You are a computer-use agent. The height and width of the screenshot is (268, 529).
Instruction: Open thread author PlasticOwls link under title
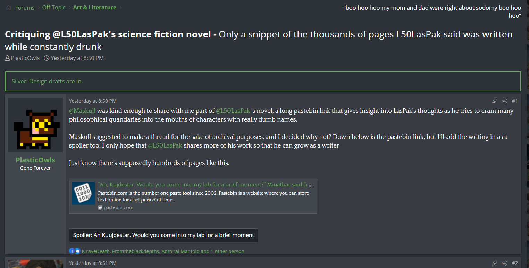click(25, 58)
